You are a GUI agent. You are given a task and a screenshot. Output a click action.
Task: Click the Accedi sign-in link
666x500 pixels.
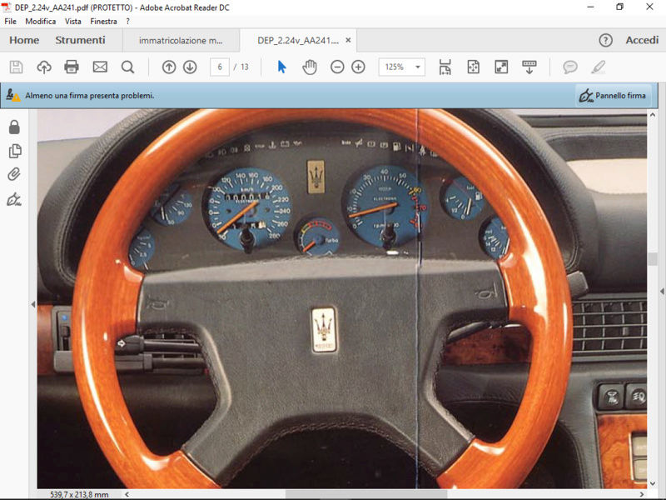(642, 40)
